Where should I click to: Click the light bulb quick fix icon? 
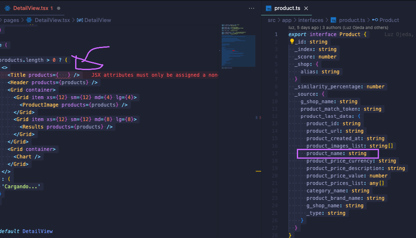pos(292,41)
